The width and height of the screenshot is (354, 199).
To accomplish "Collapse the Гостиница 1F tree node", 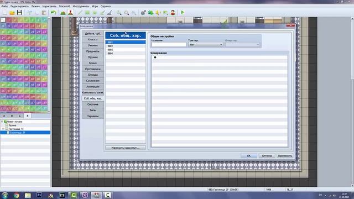I will [x=3, y=129].
